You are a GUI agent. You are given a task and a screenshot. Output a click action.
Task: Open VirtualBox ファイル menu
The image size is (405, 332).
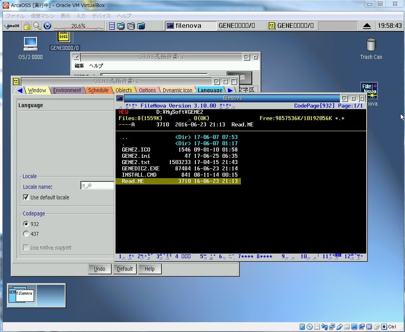coord(15,16)
